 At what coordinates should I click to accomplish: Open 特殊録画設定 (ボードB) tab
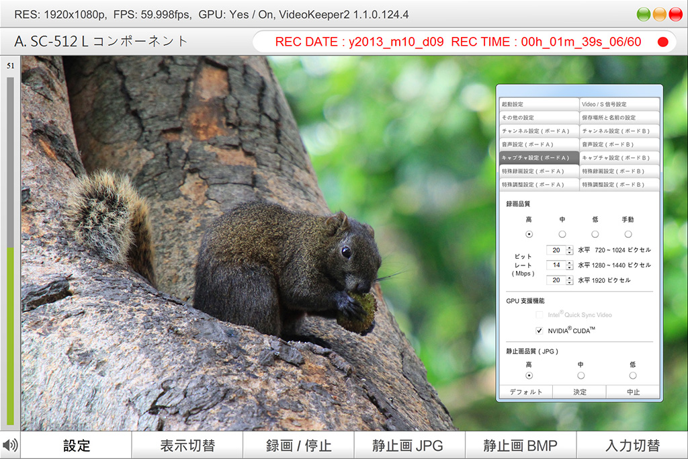[x=619, y=171]
